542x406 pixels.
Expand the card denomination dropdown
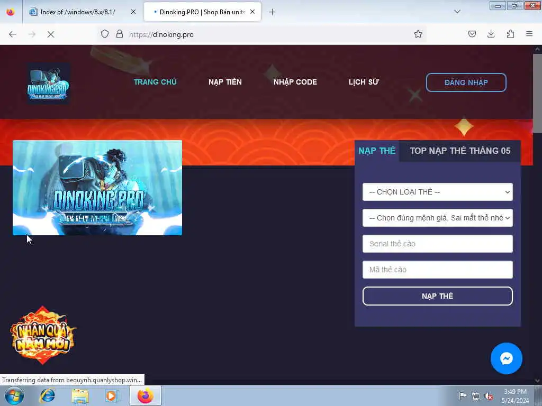coord(438,218)
